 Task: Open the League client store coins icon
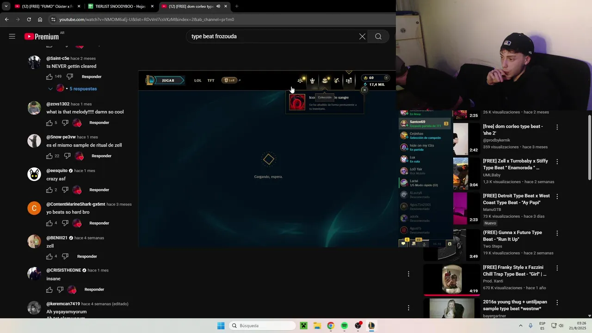[x=349, y=80]
